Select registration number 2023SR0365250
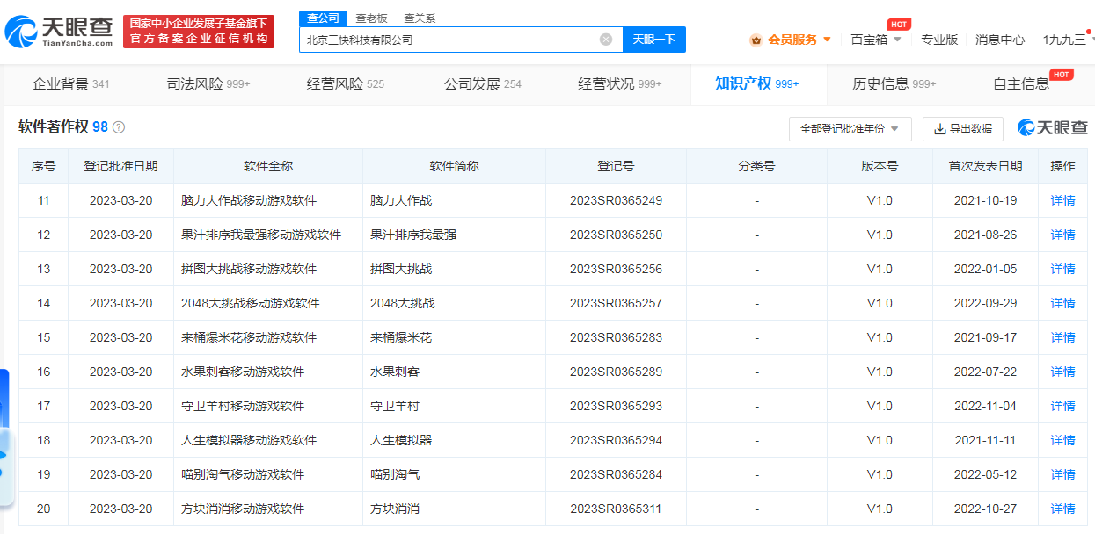This screenshot has height=534, width=1095. pyautogui.click(x=616, y=235)
